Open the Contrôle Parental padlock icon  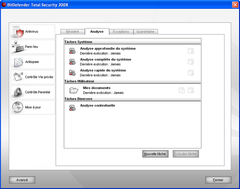click(x=18, y=92)
